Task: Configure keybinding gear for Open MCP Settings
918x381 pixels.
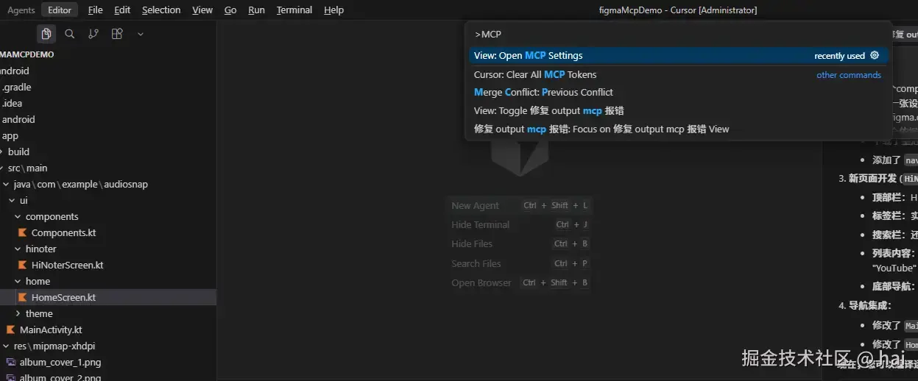Action: pos(875,55)
